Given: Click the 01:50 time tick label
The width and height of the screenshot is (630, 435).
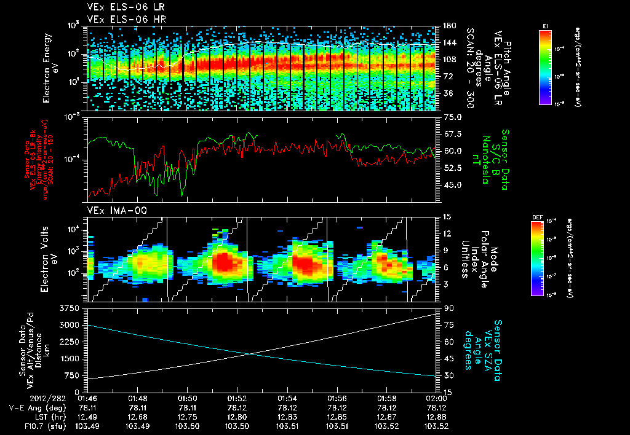Looking at the screenshot, I should 187,399.
